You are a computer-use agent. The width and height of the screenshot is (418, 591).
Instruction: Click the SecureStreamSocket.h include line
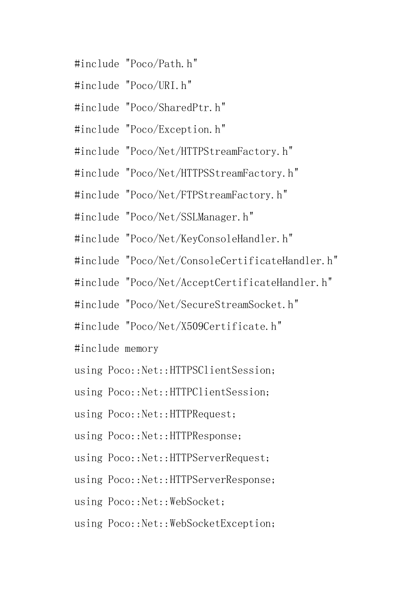187,305
